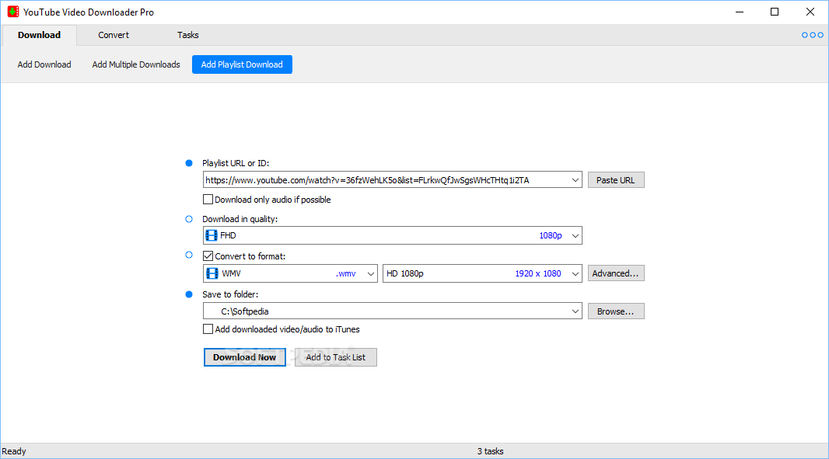Image resolution: width=829 pixels, height=459 pixels.
Task: Open the WMV format dropdown
Action: click(x=290, y=273)
